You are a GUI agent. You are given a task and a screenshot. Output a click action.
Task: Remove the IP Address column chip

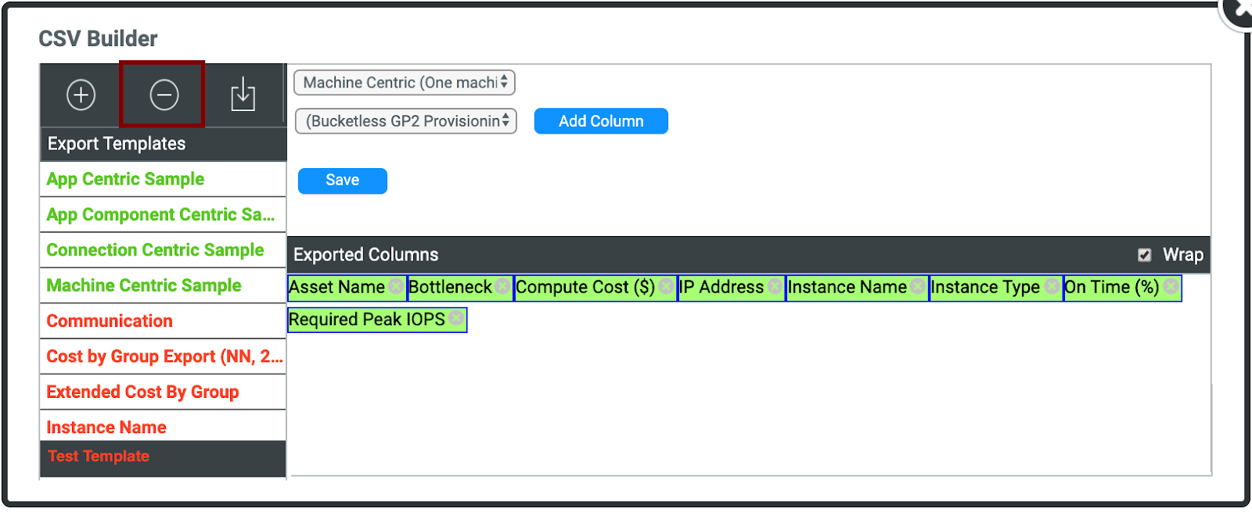775,287
